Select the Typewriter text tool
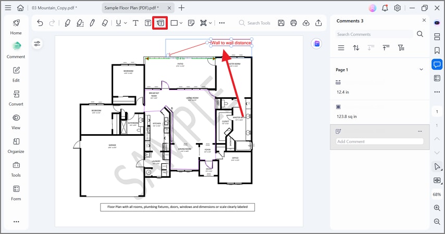Viewport: 445px width, 234px height. [x=135, y=23]
